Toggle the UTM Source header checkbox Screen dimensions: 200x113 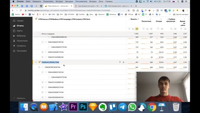pos(36,19)
